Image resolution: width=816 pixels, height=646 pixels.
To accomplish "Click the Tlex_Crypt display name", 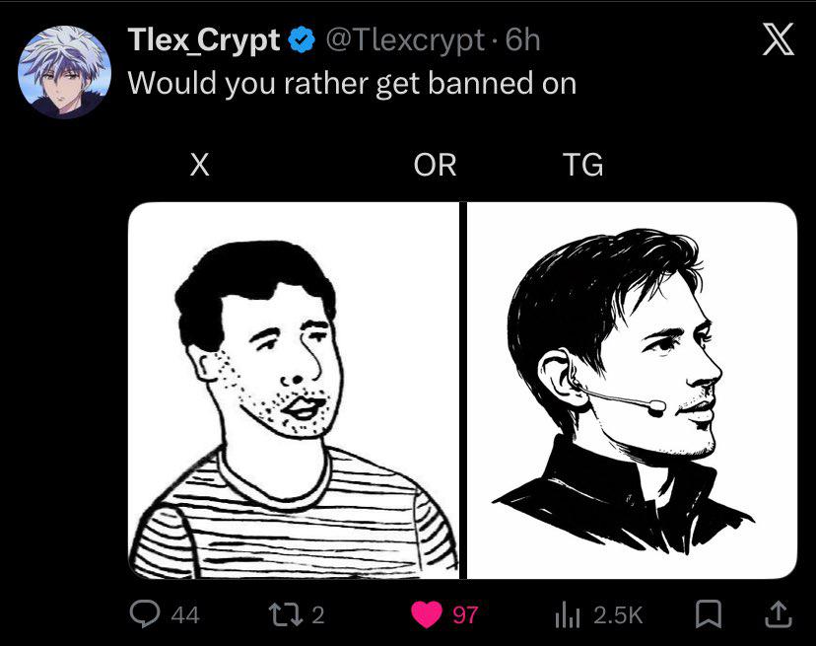I will [205, 40].
